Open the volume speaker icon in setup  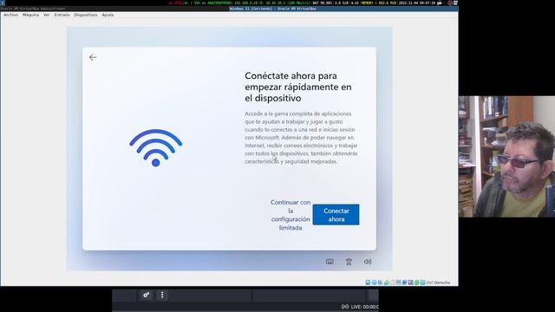pyautogui.click(x=368, y=262)
